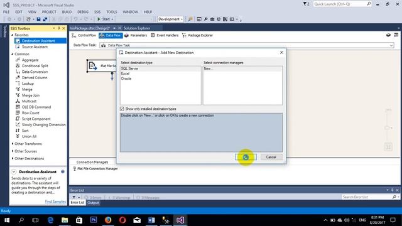
Task: Click the Script Component icon
Action: pos(18,119)
